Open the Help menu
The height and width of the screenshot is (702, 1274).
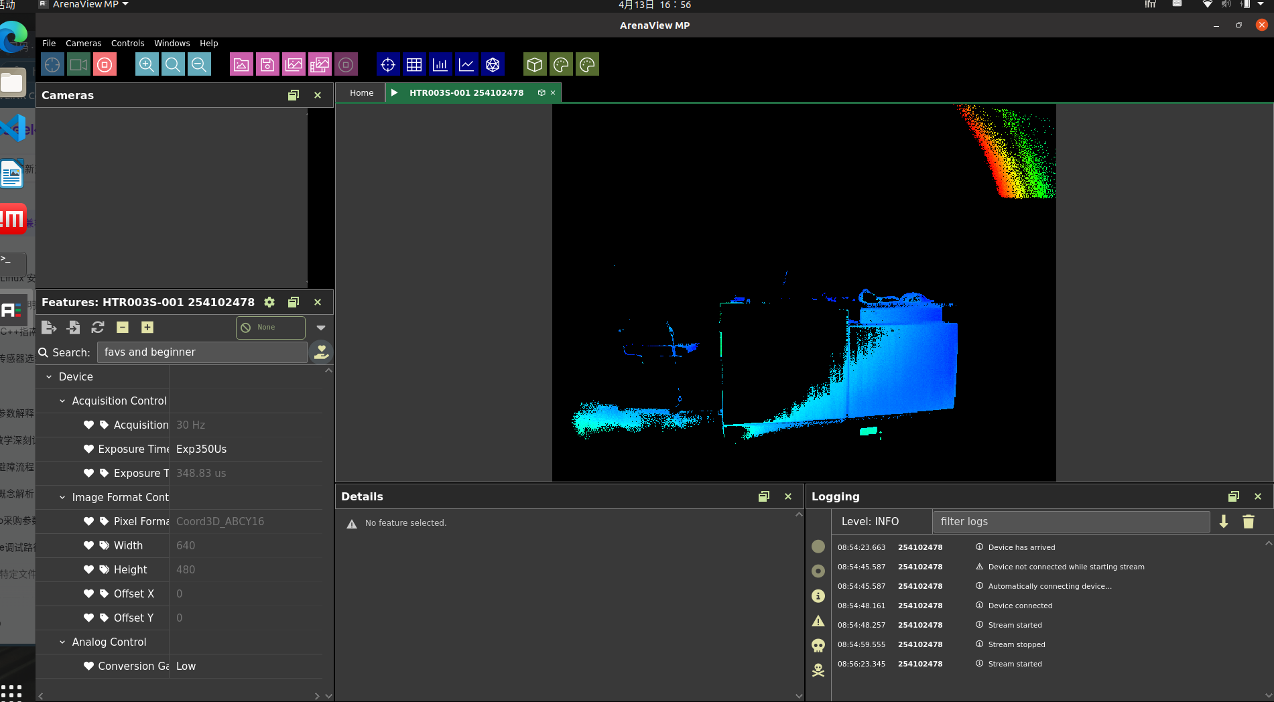coord(209,44)
